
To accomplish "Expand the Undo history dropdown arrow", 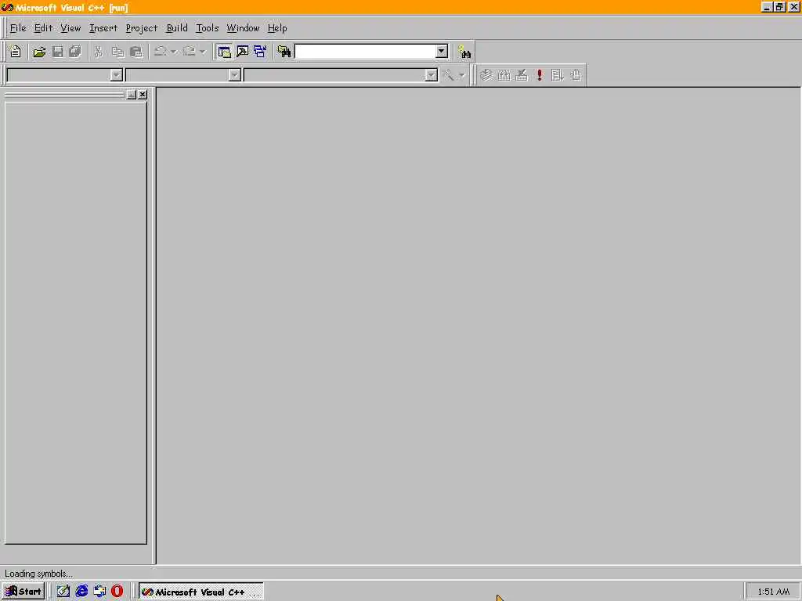I will 174,52.
